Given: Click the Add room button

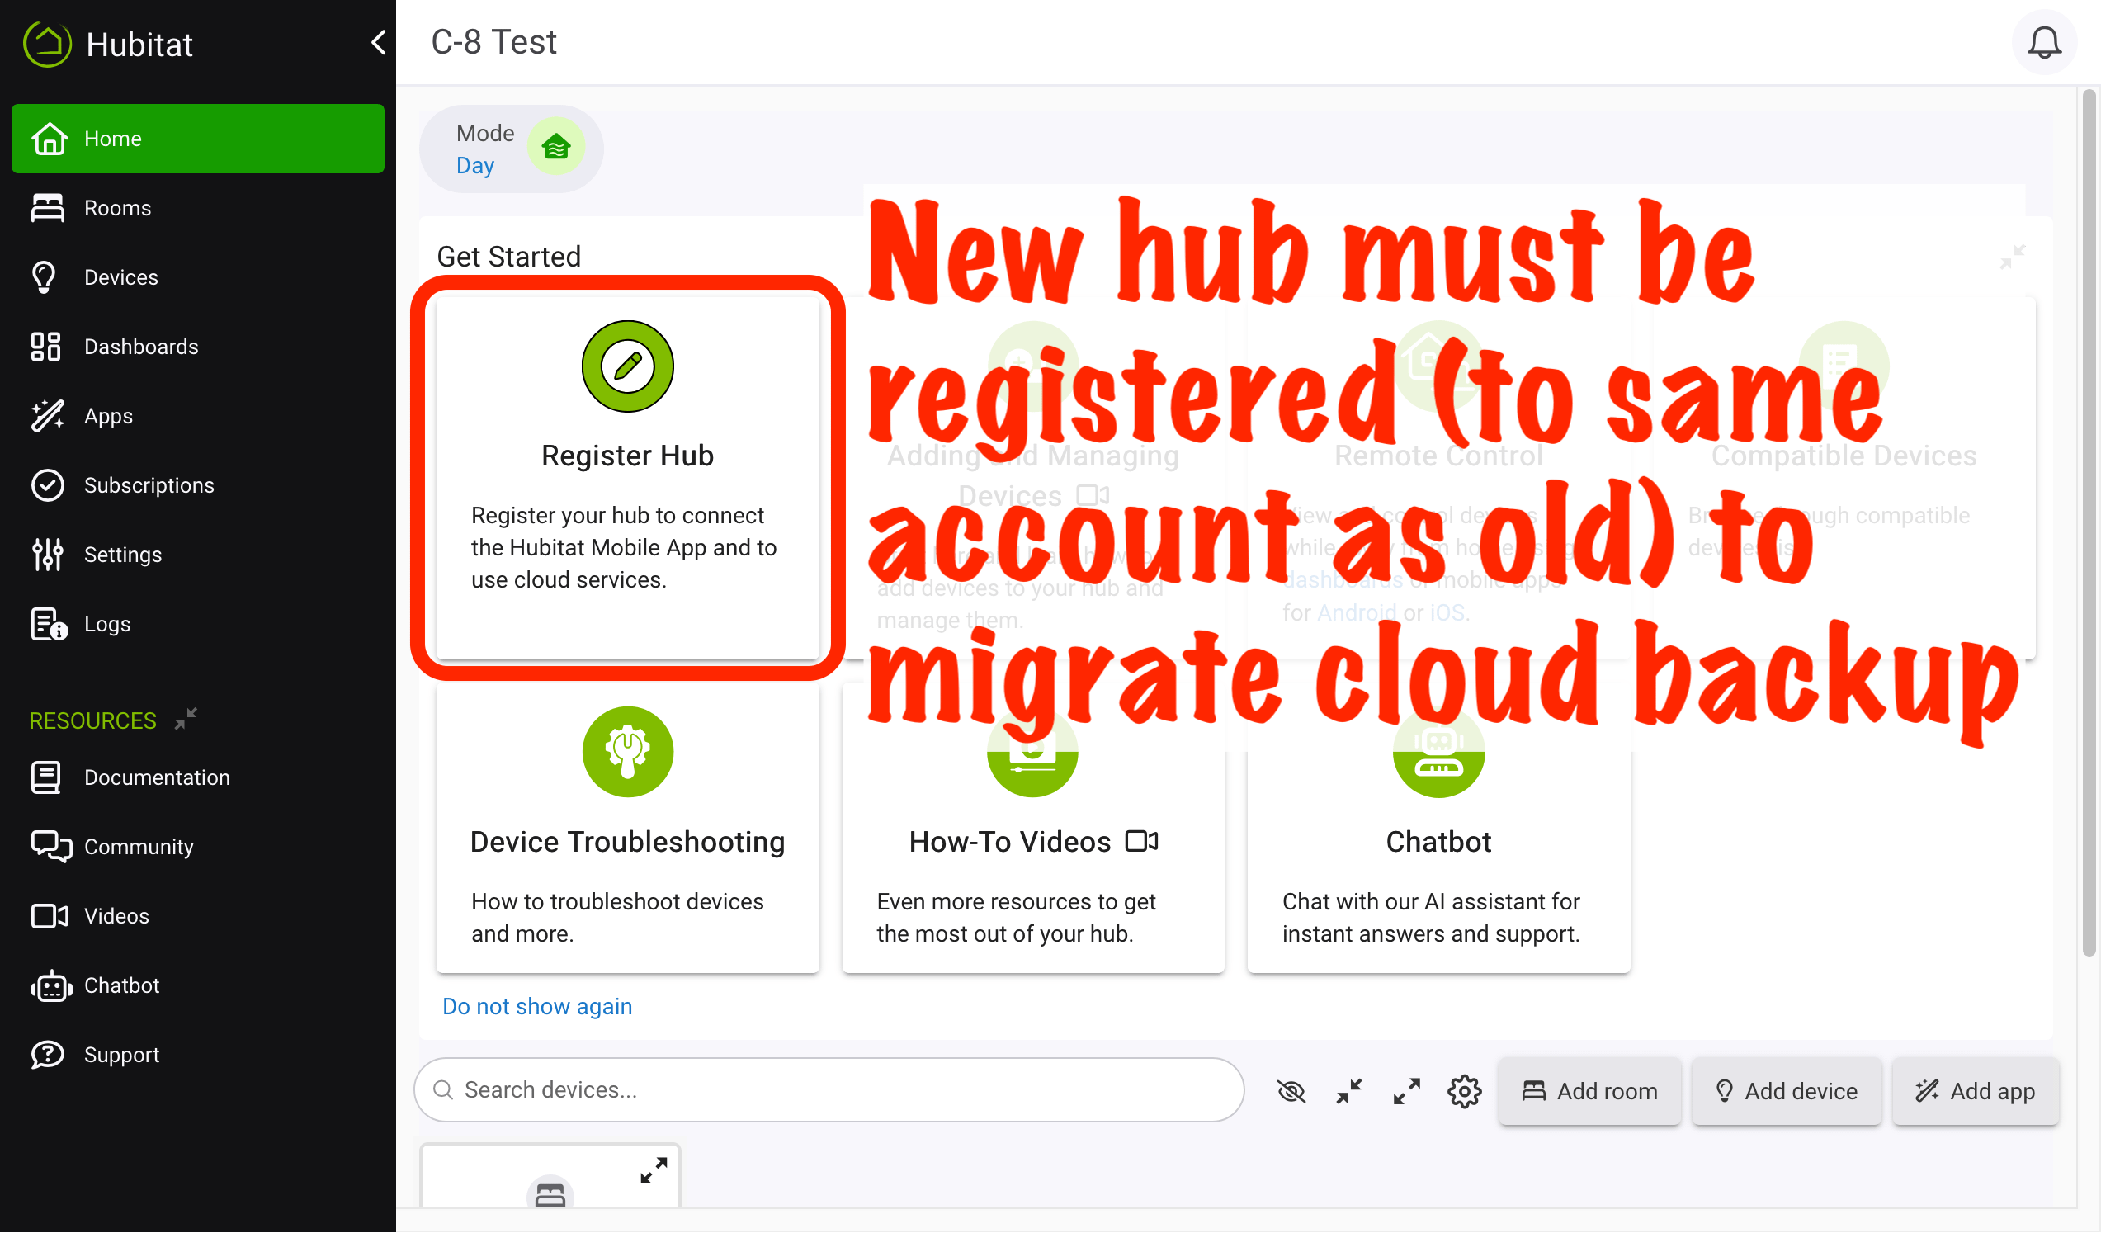Looking at the screenshot, I should tap(1589, 1091).
